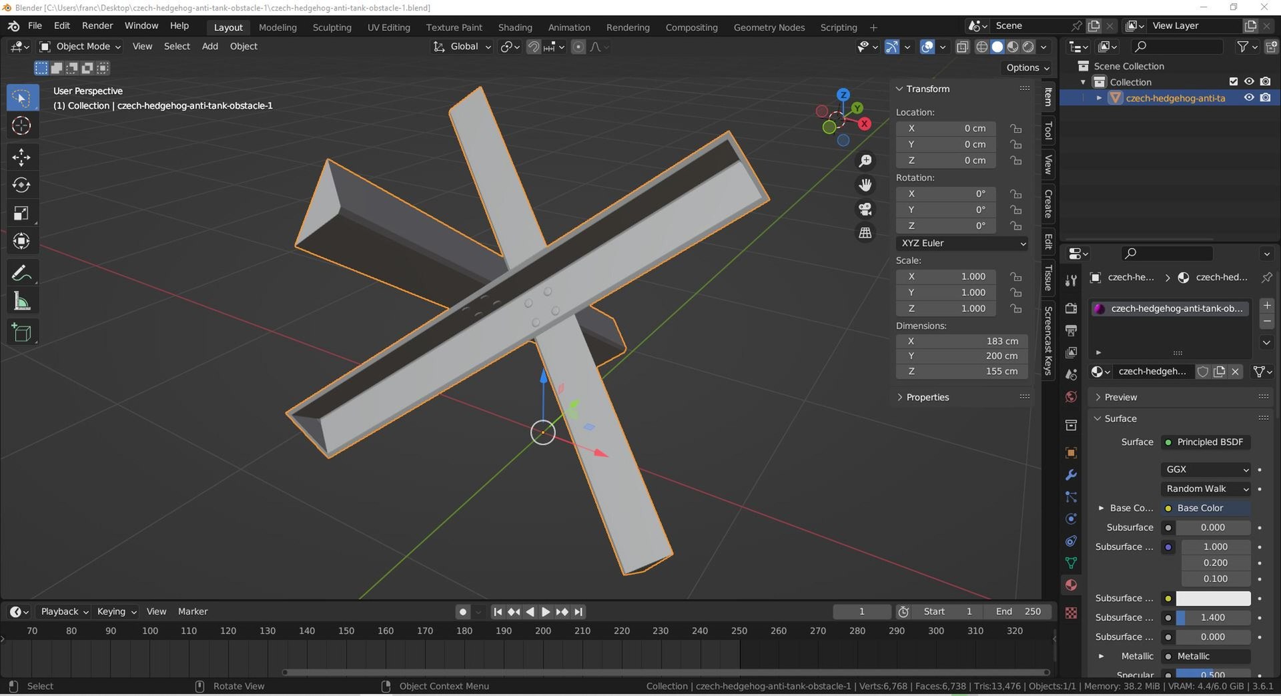This screenshot has width=1281, height=696.
Task: Play the animation forward
Action: [546, 611]
